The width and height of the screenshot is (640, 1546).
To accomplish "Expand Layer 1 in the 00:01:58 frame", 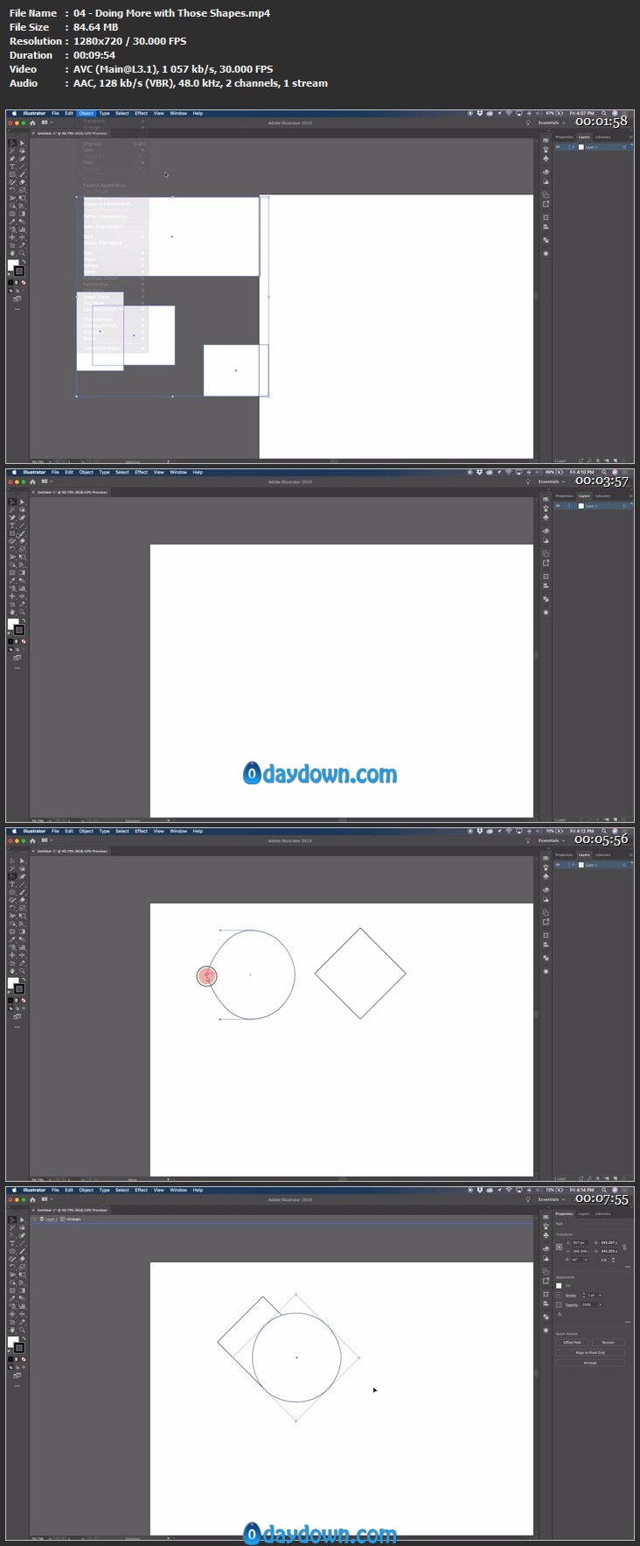I will tap(573, 147).
